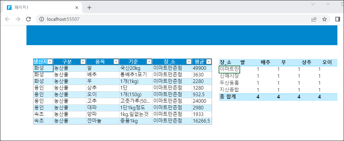This screenshot has width=344, height=141.
Task: Bookmark page with star icon
Action: [324, 19]
